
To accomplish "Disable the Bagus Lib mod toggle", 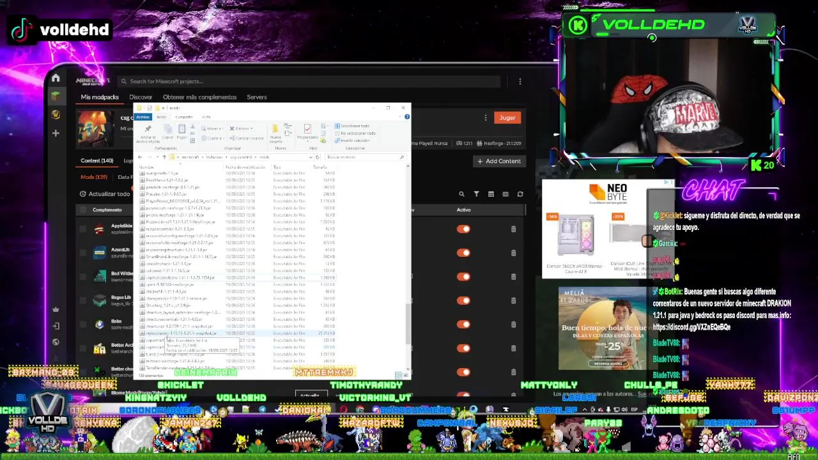I will tap(463, 300).
